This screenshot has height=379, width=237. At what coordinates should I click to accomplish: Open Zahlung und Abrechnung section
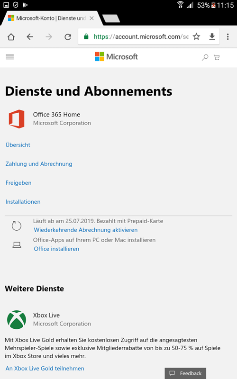coord(39,164)
